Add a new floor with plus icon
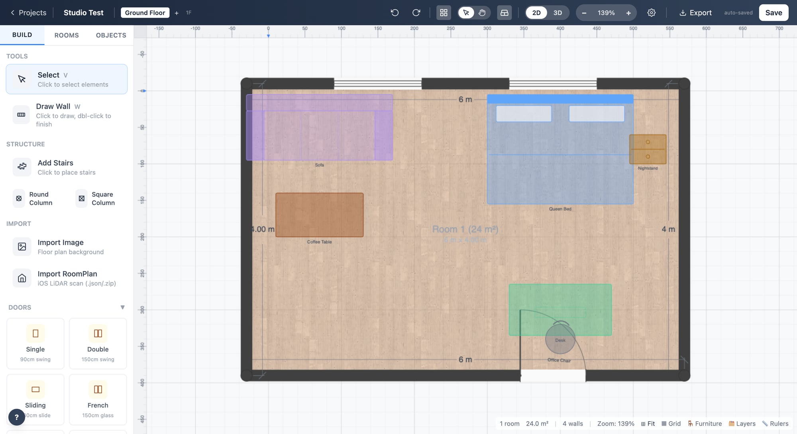Viewport: 797px width, 434px height. coord(177,13)
